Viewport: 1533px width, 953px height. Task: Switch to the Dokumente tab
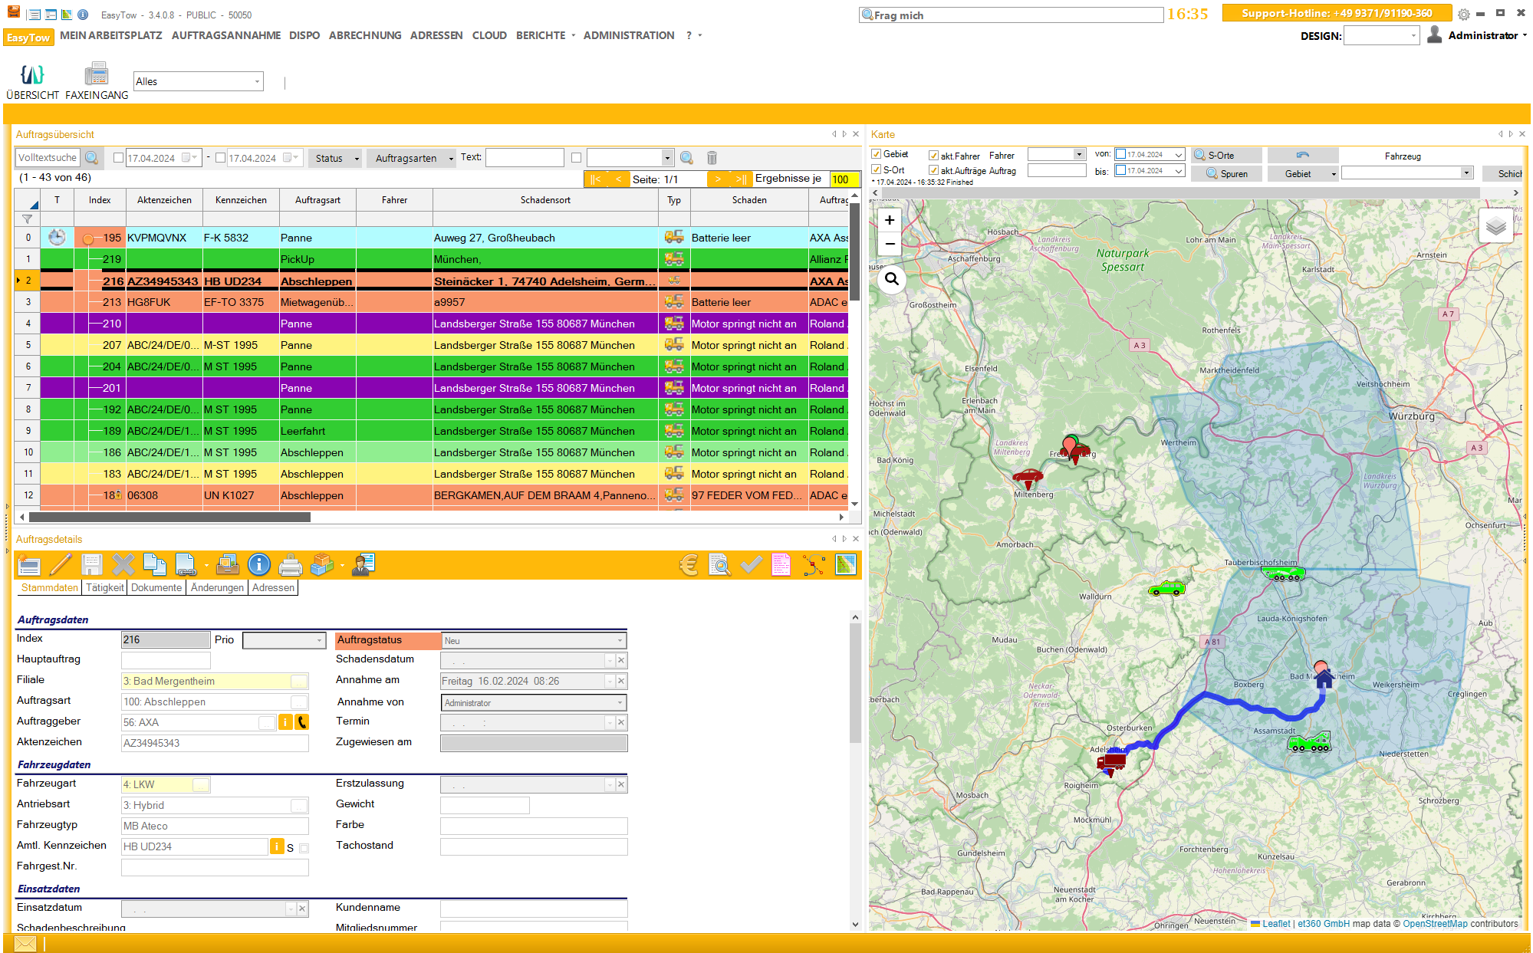156,588
